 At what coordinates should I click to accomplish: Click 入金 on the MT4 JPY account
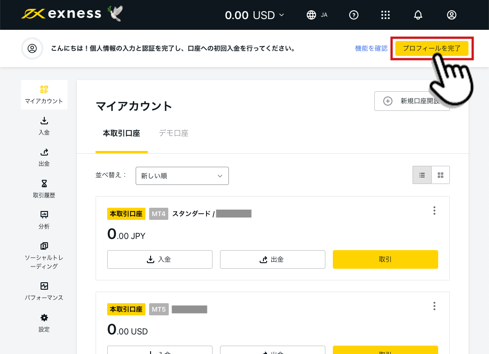[160, 259]
